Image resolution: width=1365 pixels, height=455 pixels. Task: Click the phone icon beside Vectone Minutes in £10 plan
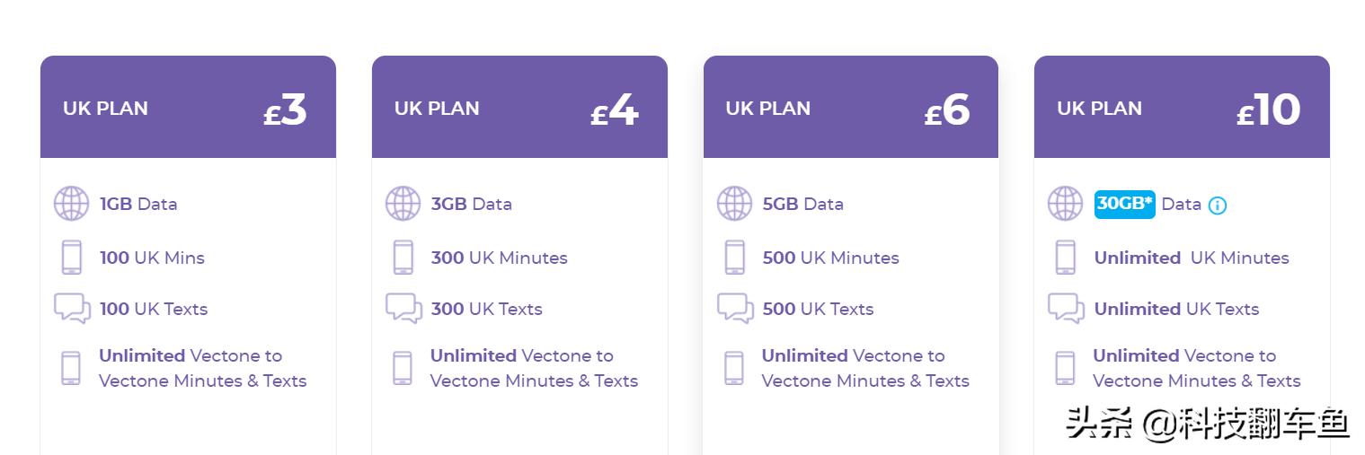[1065, 368]
